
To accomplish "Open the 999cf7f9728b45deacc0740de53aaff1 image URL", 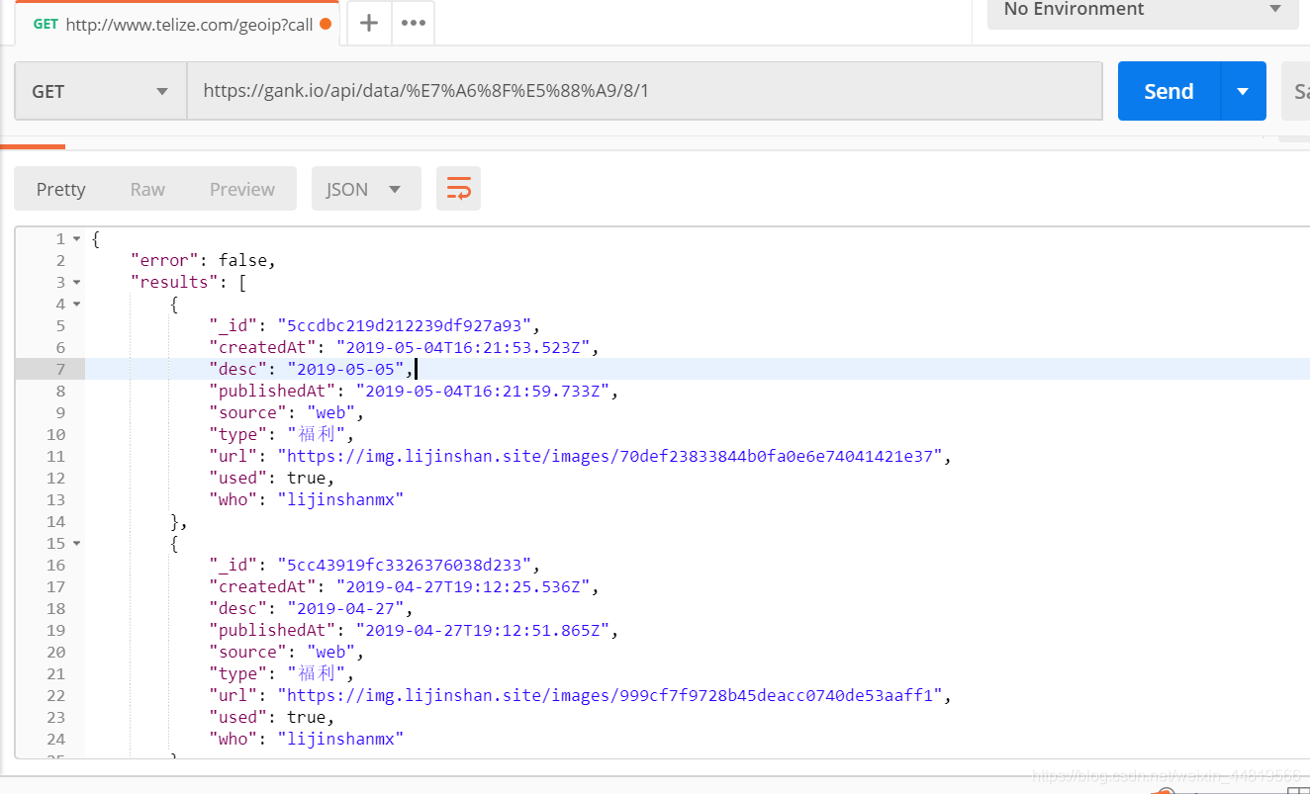I will (x=609, y=695).
